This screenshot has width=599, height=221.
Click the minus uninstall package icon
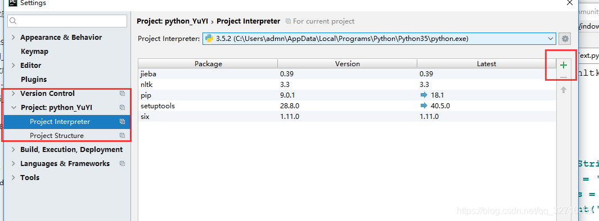[563, 78]
